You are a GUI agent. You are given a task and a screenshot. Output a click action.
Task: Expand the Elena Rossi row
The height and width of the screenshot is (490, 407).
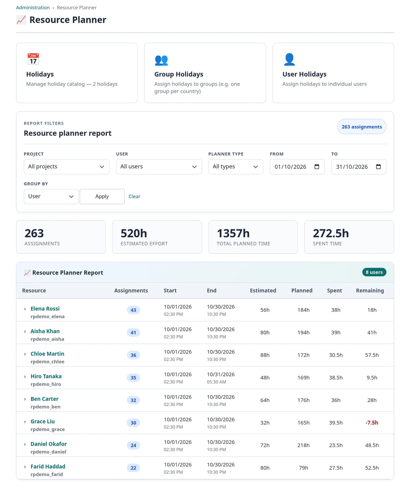point(25,309)
